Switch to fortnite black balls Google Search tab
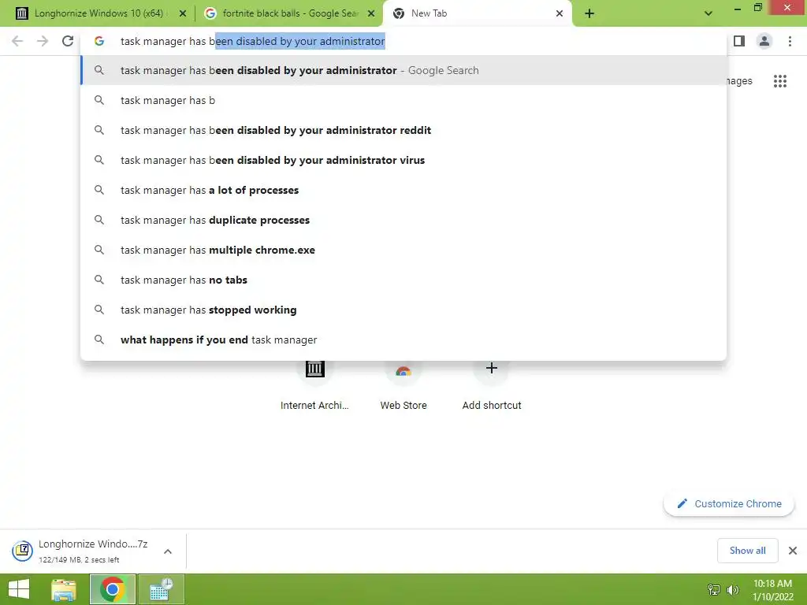 click(x=288, y=13)
